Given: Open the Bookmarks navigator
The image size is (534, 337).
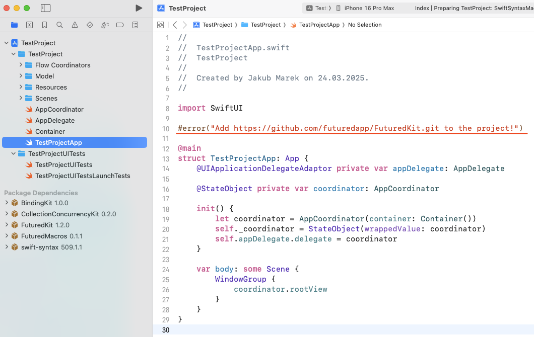Looking at the screenshot, I should (44, 25).
